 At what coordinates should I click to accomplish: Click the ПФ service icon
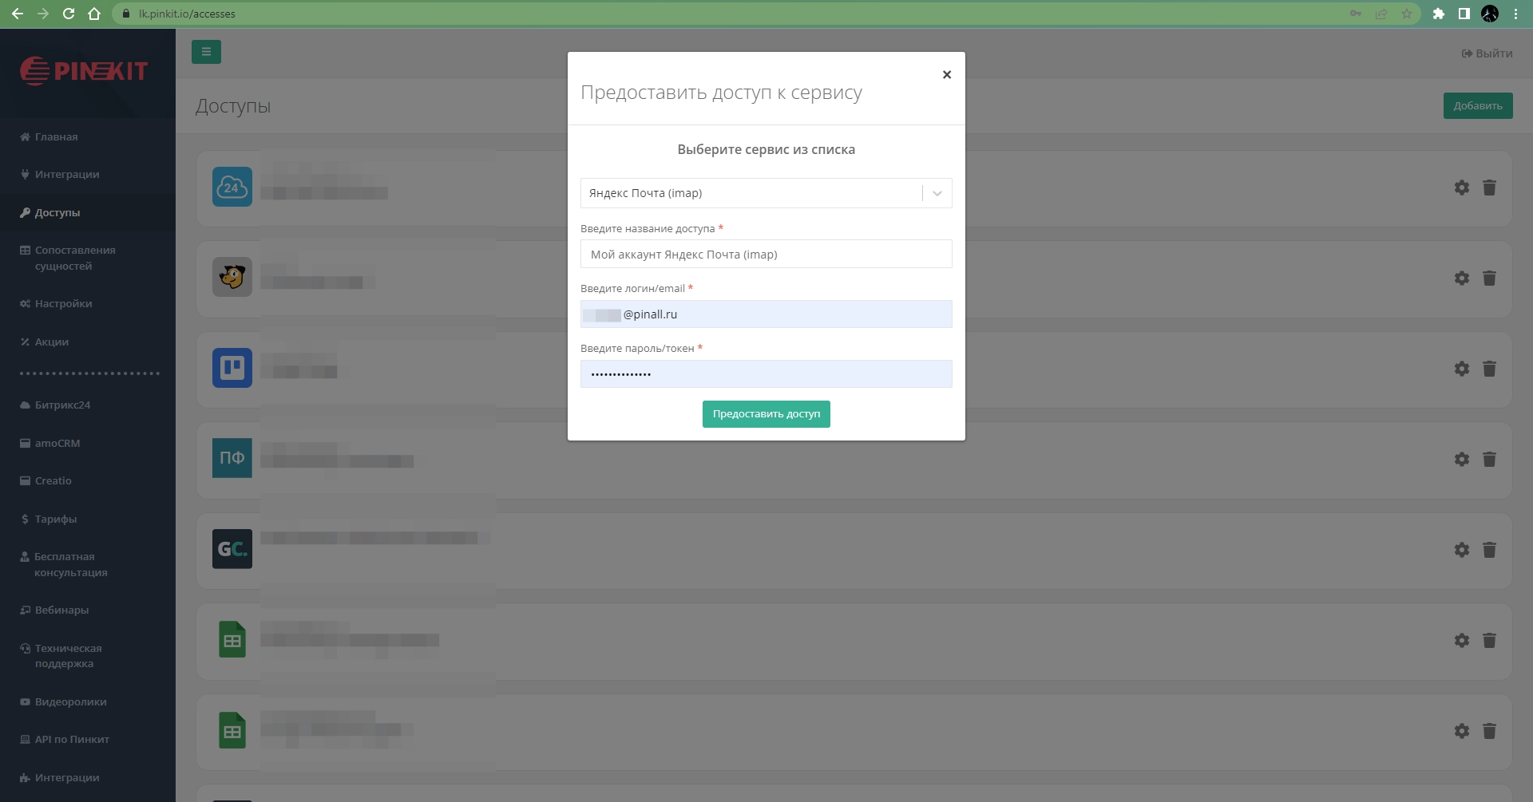point(232,458)
